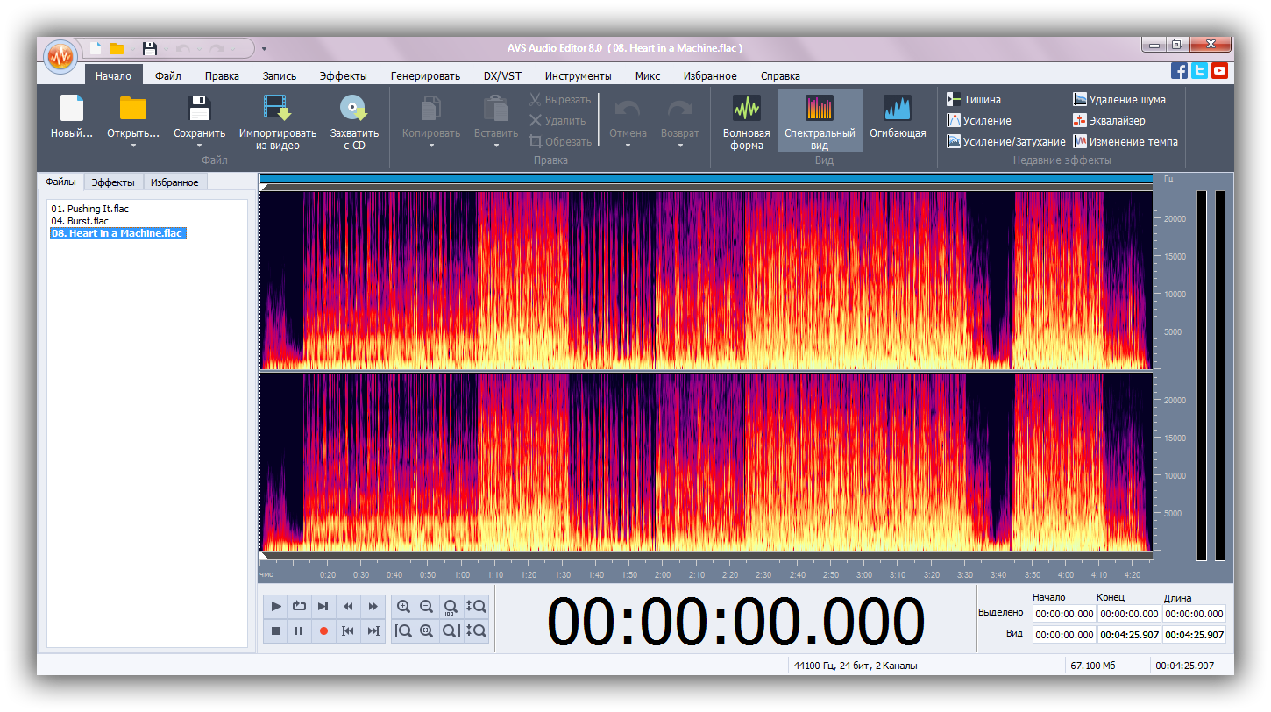Open quick access toolbar customize arrow
Screen dimensions: 1271x712
(264, 48)
